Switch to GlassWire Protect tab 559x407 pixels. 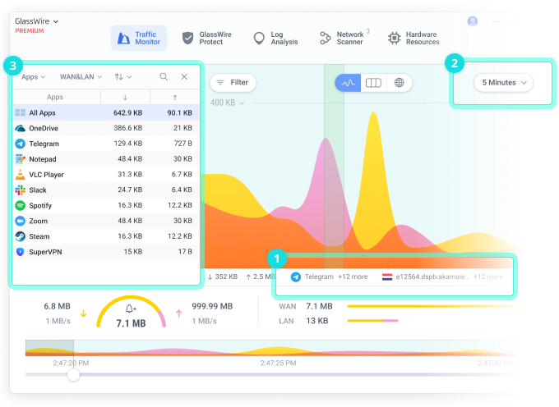click(x=207, y=38)
